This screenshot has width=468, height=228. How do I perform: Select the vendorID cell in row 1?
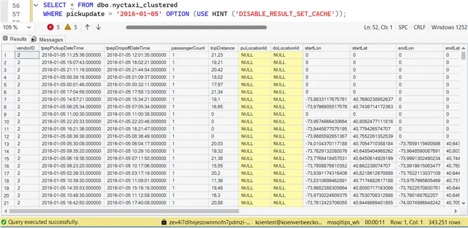[x=27, y=55]
